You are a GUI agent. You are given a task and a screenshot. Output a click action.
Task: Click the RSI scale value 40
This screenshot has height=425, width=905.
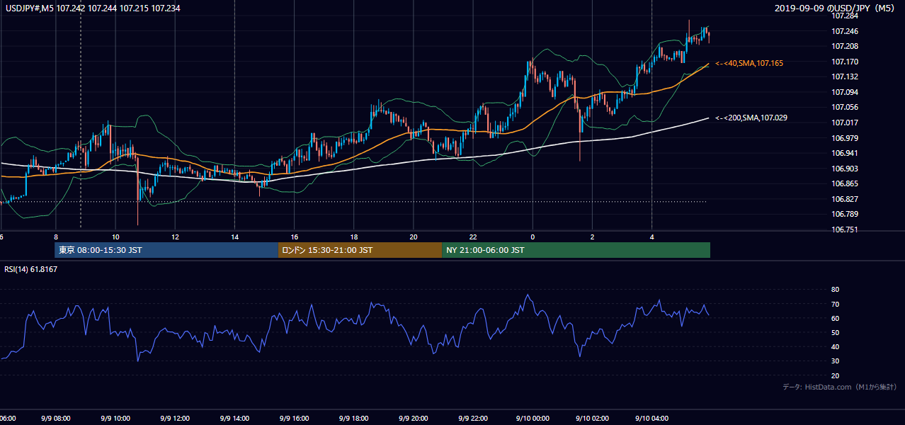click(x=835, y=347)
